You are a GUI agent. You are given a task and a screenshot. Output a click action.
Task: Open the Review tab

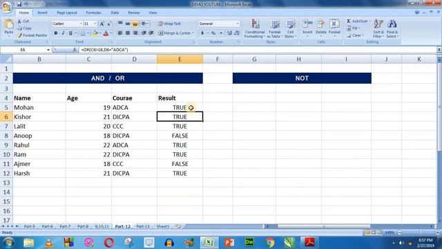point(133,12)
